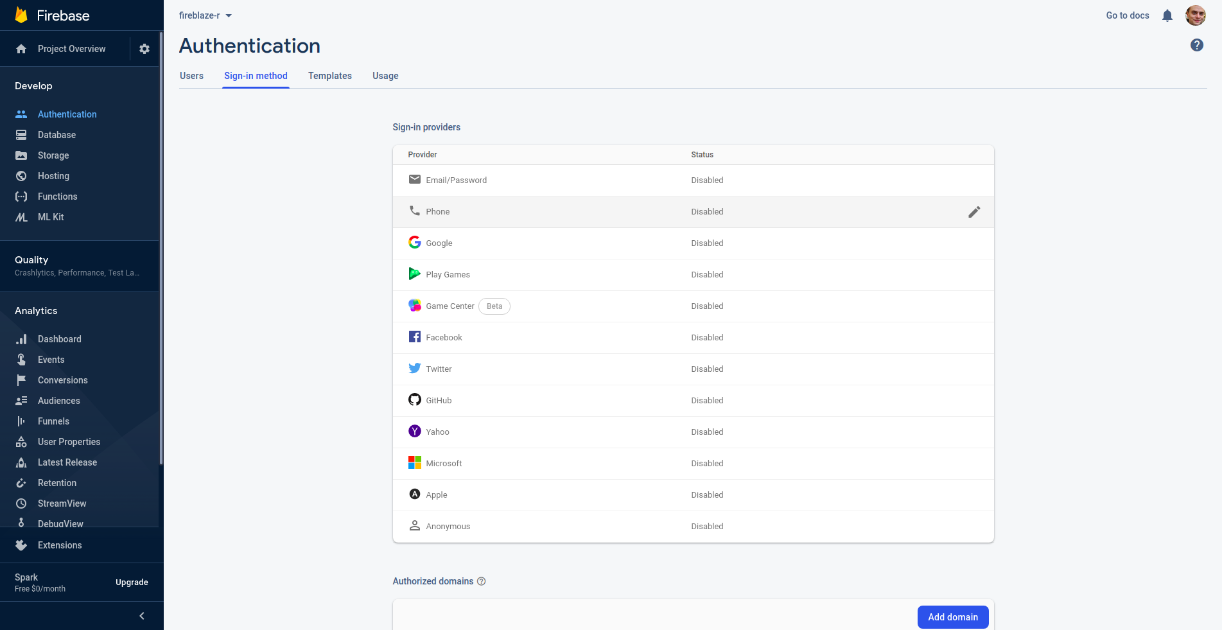
Task: Click the Functions brackets icon in sidebar
Action: point(21,197)
